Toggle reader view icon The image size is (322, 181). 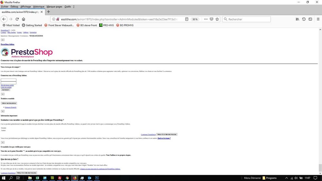tap(187, 19)
